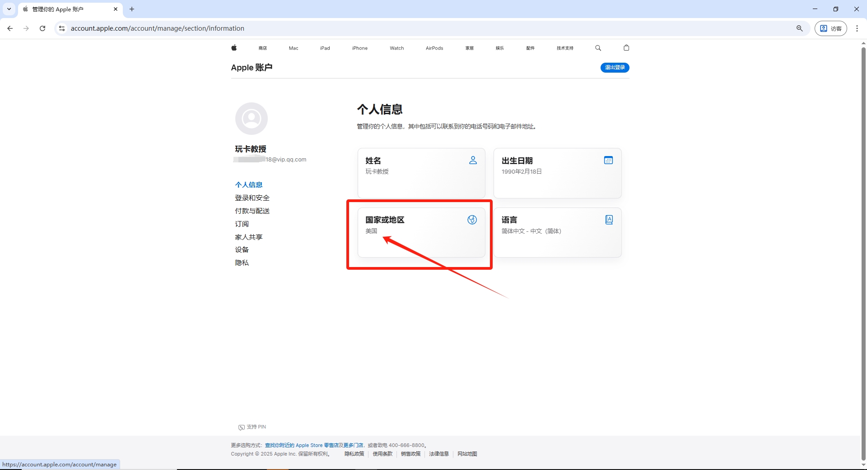This screenshot has width=867, height=470.
Task: Open the 访客 guest profile button
Action: pyautogui.click(x=831, y=28)
